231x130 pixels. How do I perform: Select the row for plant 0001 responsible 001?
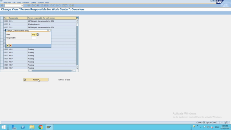point(2,21)
